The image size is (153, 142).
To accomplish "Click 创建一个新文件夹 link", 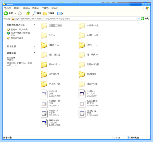I will [19, 30].
